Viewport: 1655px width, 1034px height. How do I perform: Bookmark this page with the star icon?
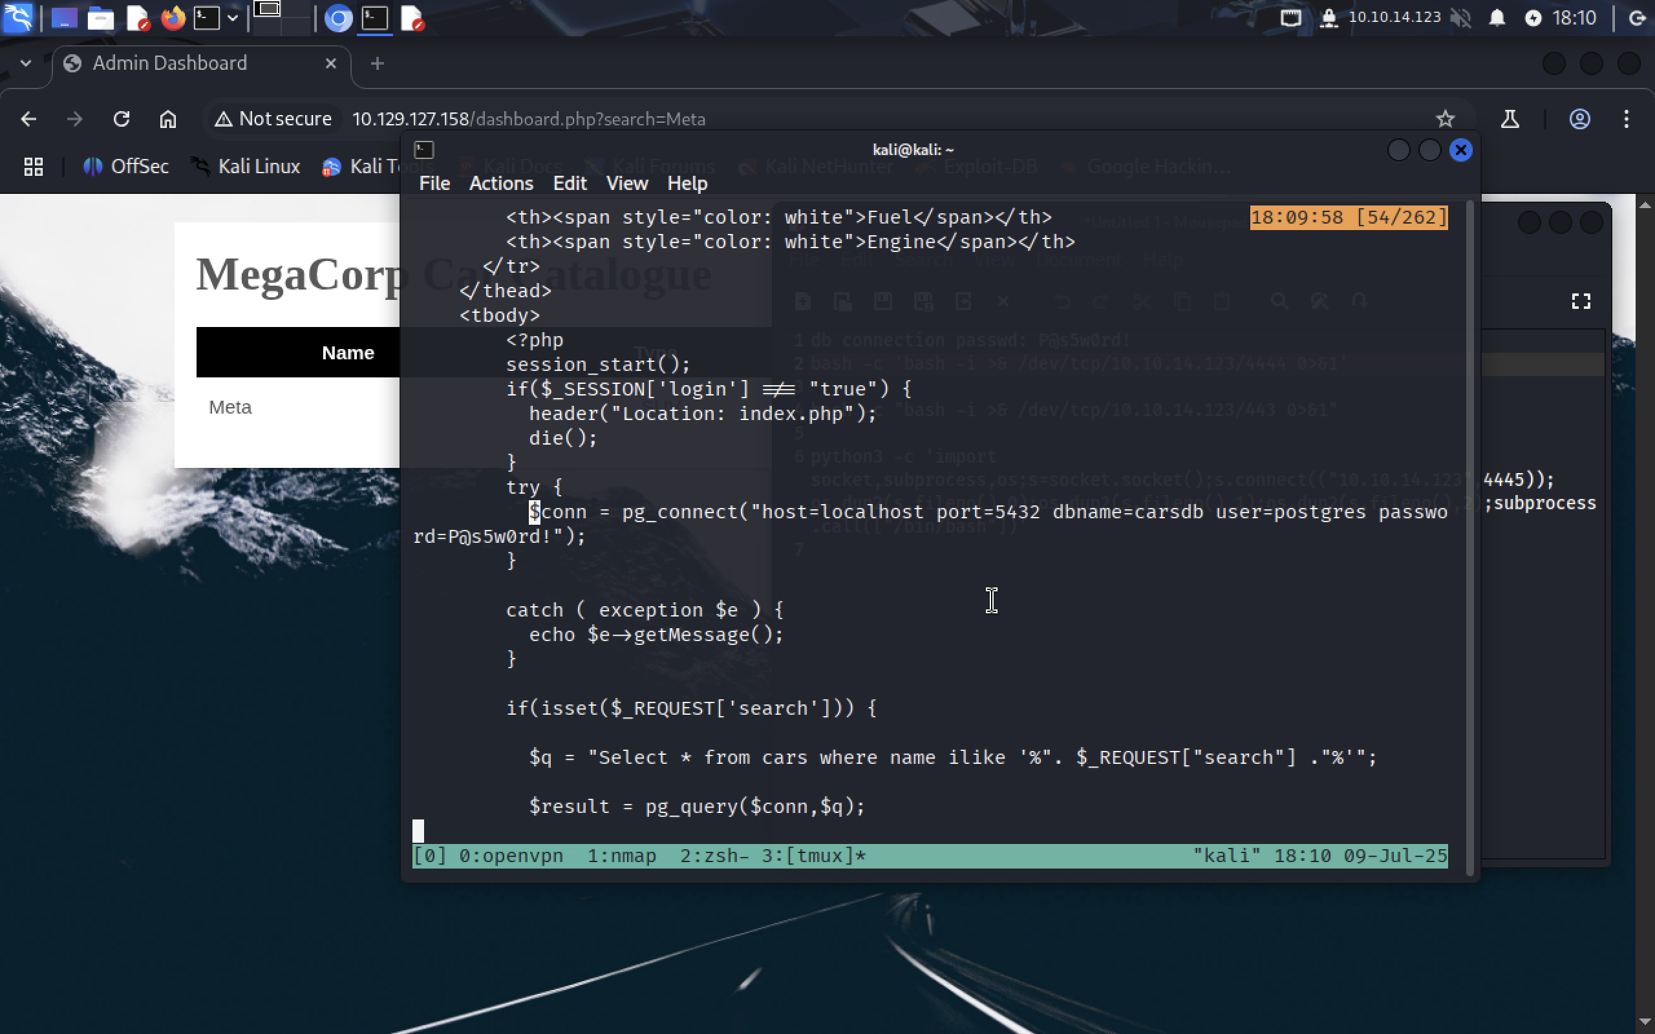(1444, 119)
